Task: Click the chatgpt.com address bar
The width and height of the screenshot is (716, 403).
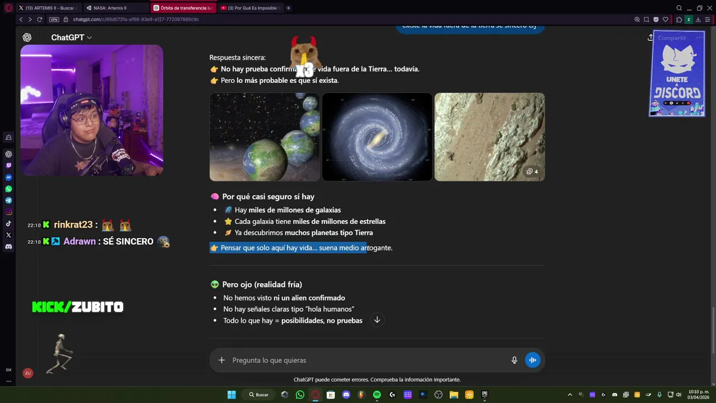Action: (x=136, y=19)
